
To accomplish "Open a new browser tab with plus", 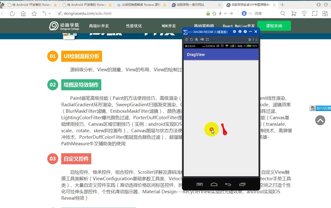I will pyautogui.click(x=282, y=5).
